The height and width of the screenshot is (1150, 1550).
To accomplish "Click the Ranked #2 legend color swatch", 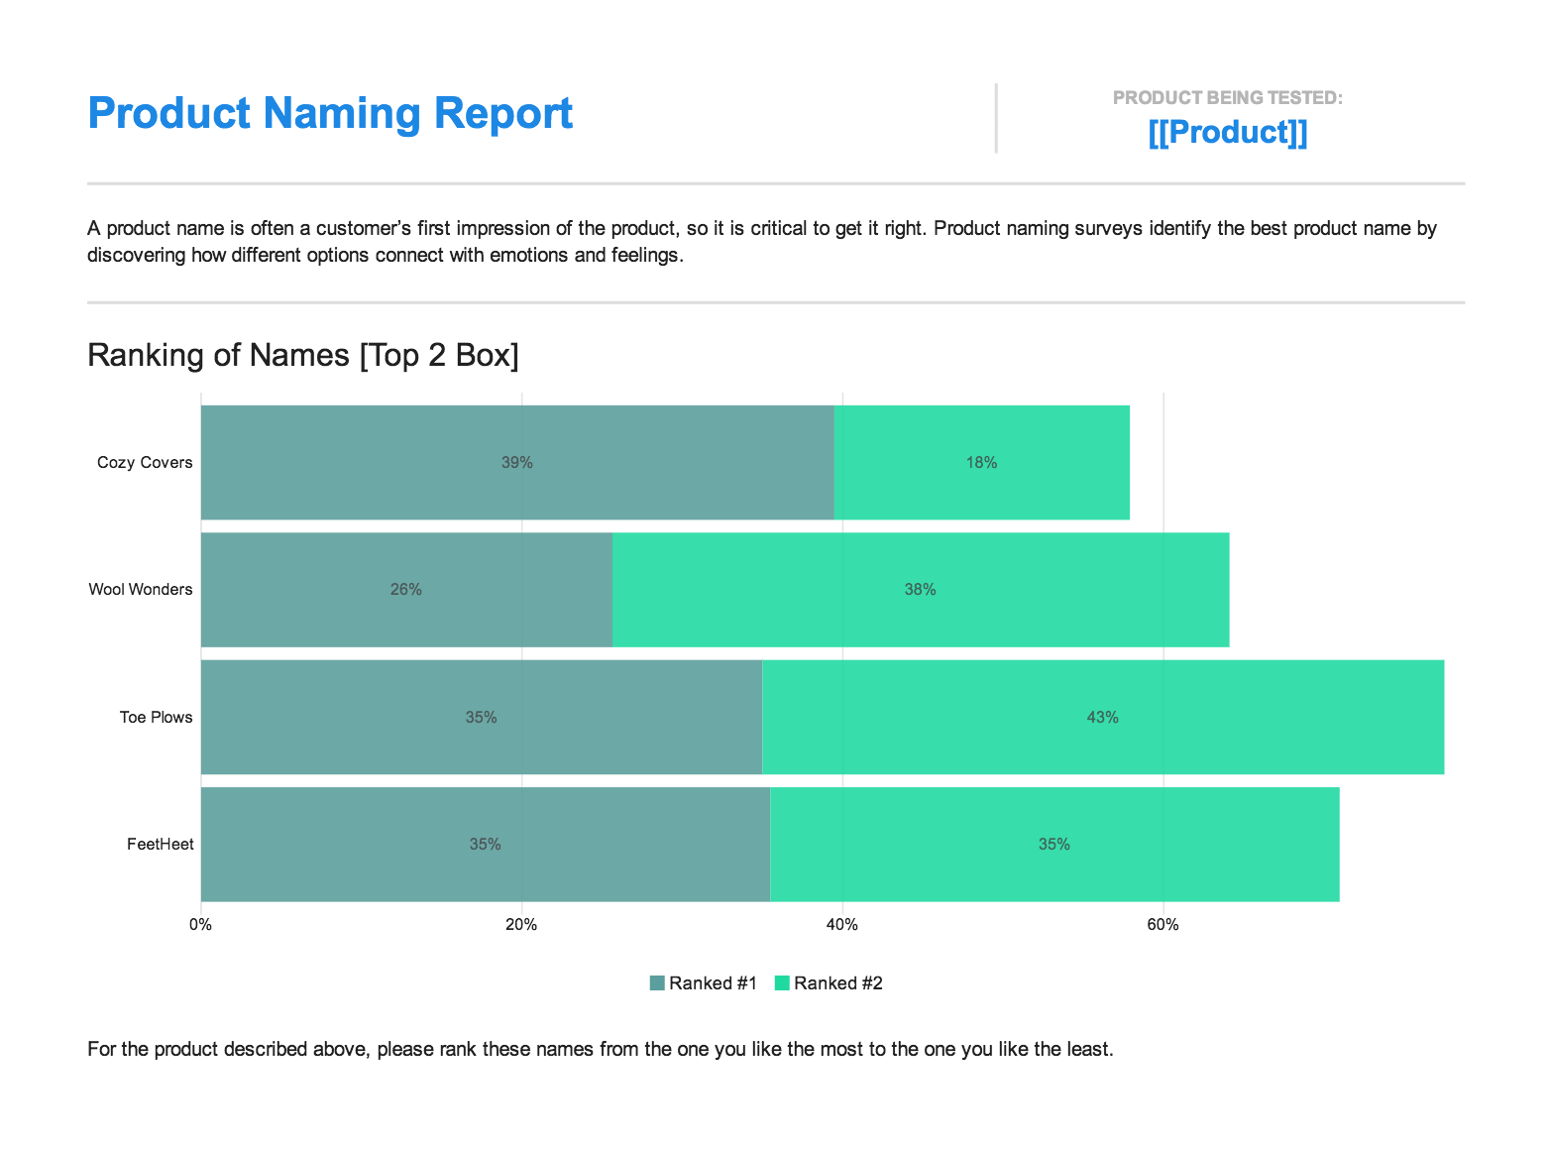I will point(782,983).
